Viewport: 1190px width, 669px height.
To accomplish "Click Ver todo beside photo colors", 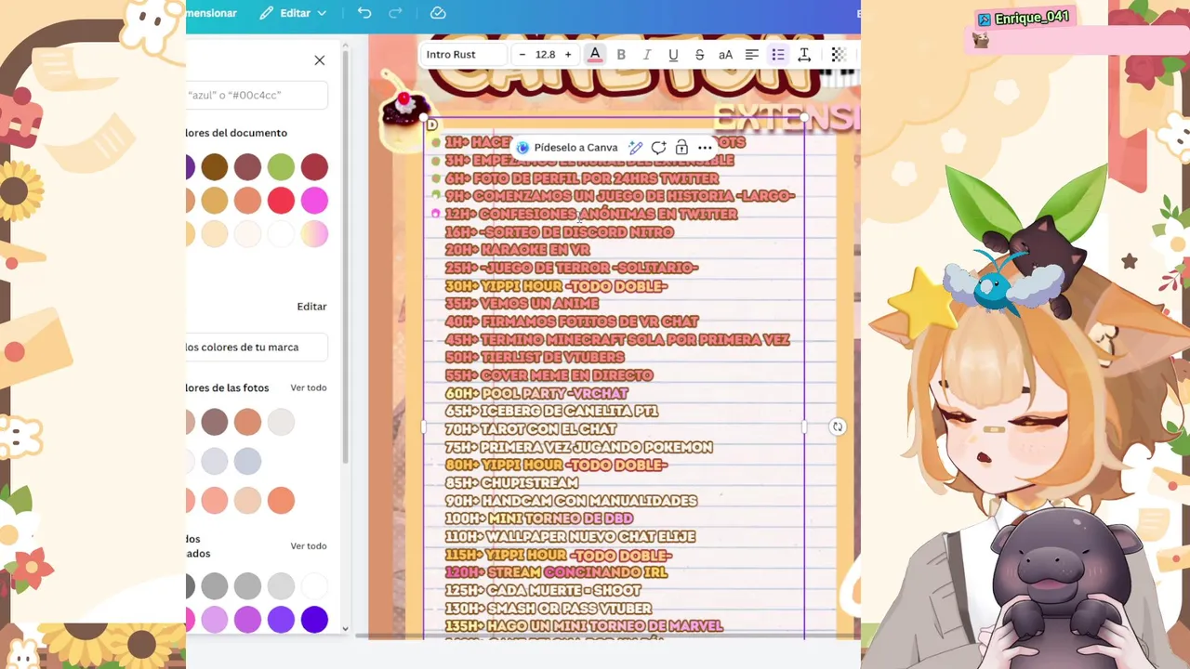I will [309, 387].
